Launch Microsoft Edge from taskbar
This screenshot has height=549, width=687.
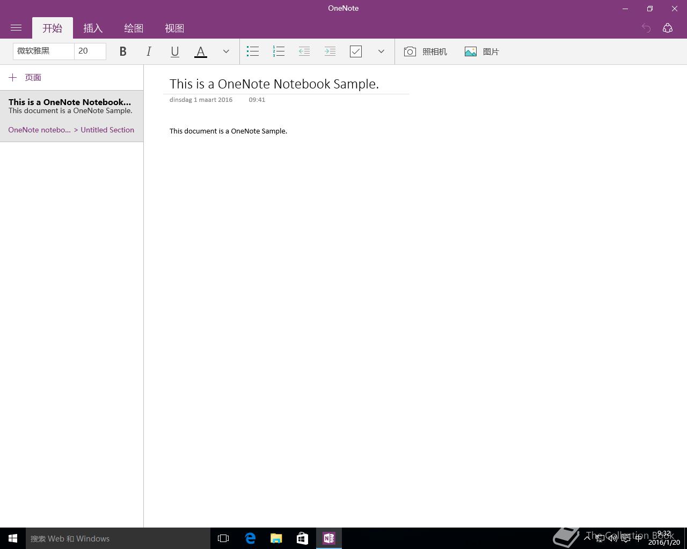pos(250,538)
